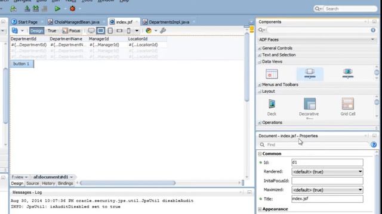Image resolution: width=382 pixels, height=214 pixels.
Task: Toggle Design mode button in editor toolbar
Action: click(37, 30)
